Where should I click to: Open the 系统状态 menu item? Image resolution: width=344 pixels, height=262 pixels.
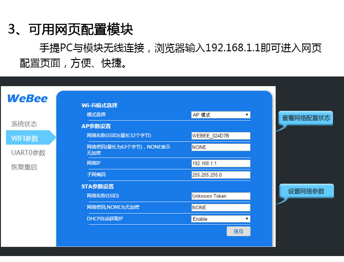click(x=24, y=124)
